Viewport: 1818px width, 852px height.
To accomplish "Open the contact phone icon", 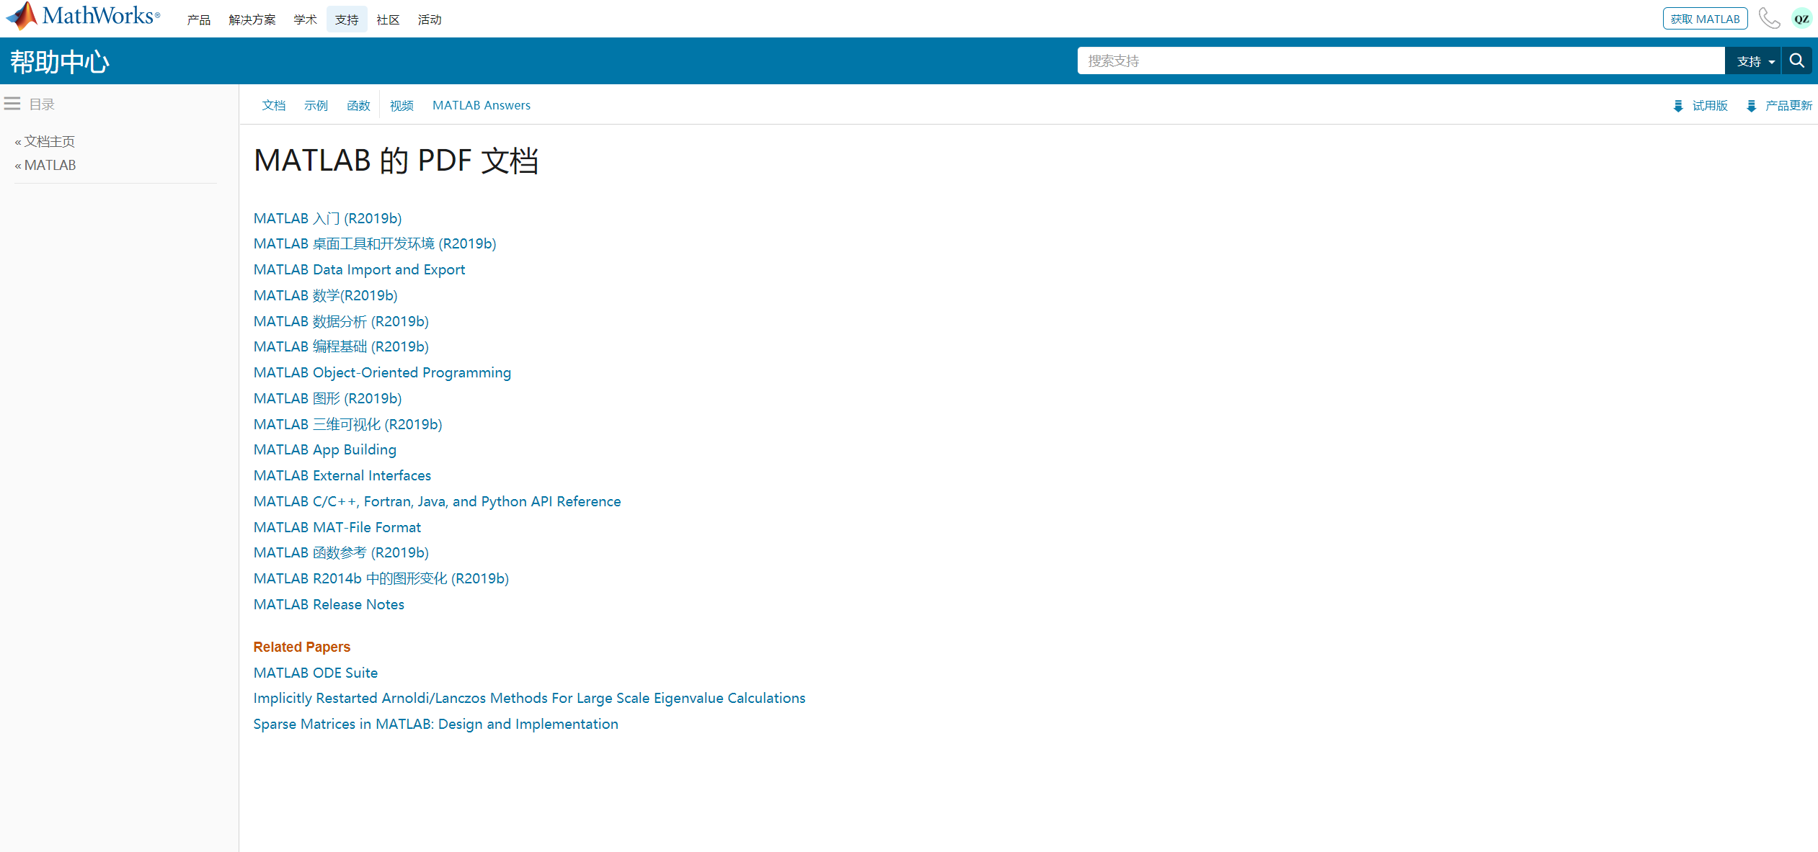I will pyautogui.click(x=1770, y=18).
